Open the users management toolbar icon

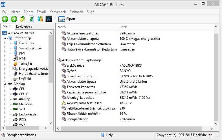[x=40, y=19]
